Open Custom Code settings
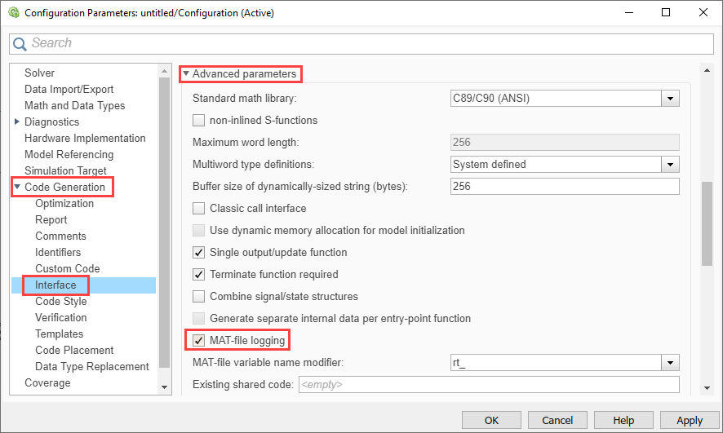This screenshot has height=433, width=723. (x=68, y=268)
